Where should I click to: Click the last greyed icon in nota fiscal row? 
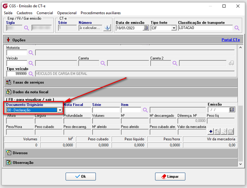click(231, 132)
